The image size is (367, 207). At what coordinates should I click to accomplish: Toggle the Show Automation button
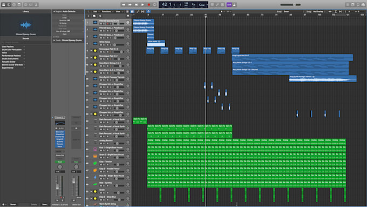click(x=138, y=11)
